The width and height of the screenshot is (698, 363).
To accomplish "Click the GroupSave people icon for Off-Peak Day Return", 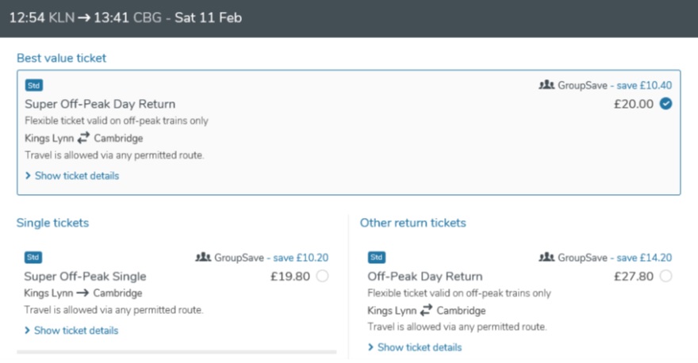I will pyautogui.click(x=547, y=257).
